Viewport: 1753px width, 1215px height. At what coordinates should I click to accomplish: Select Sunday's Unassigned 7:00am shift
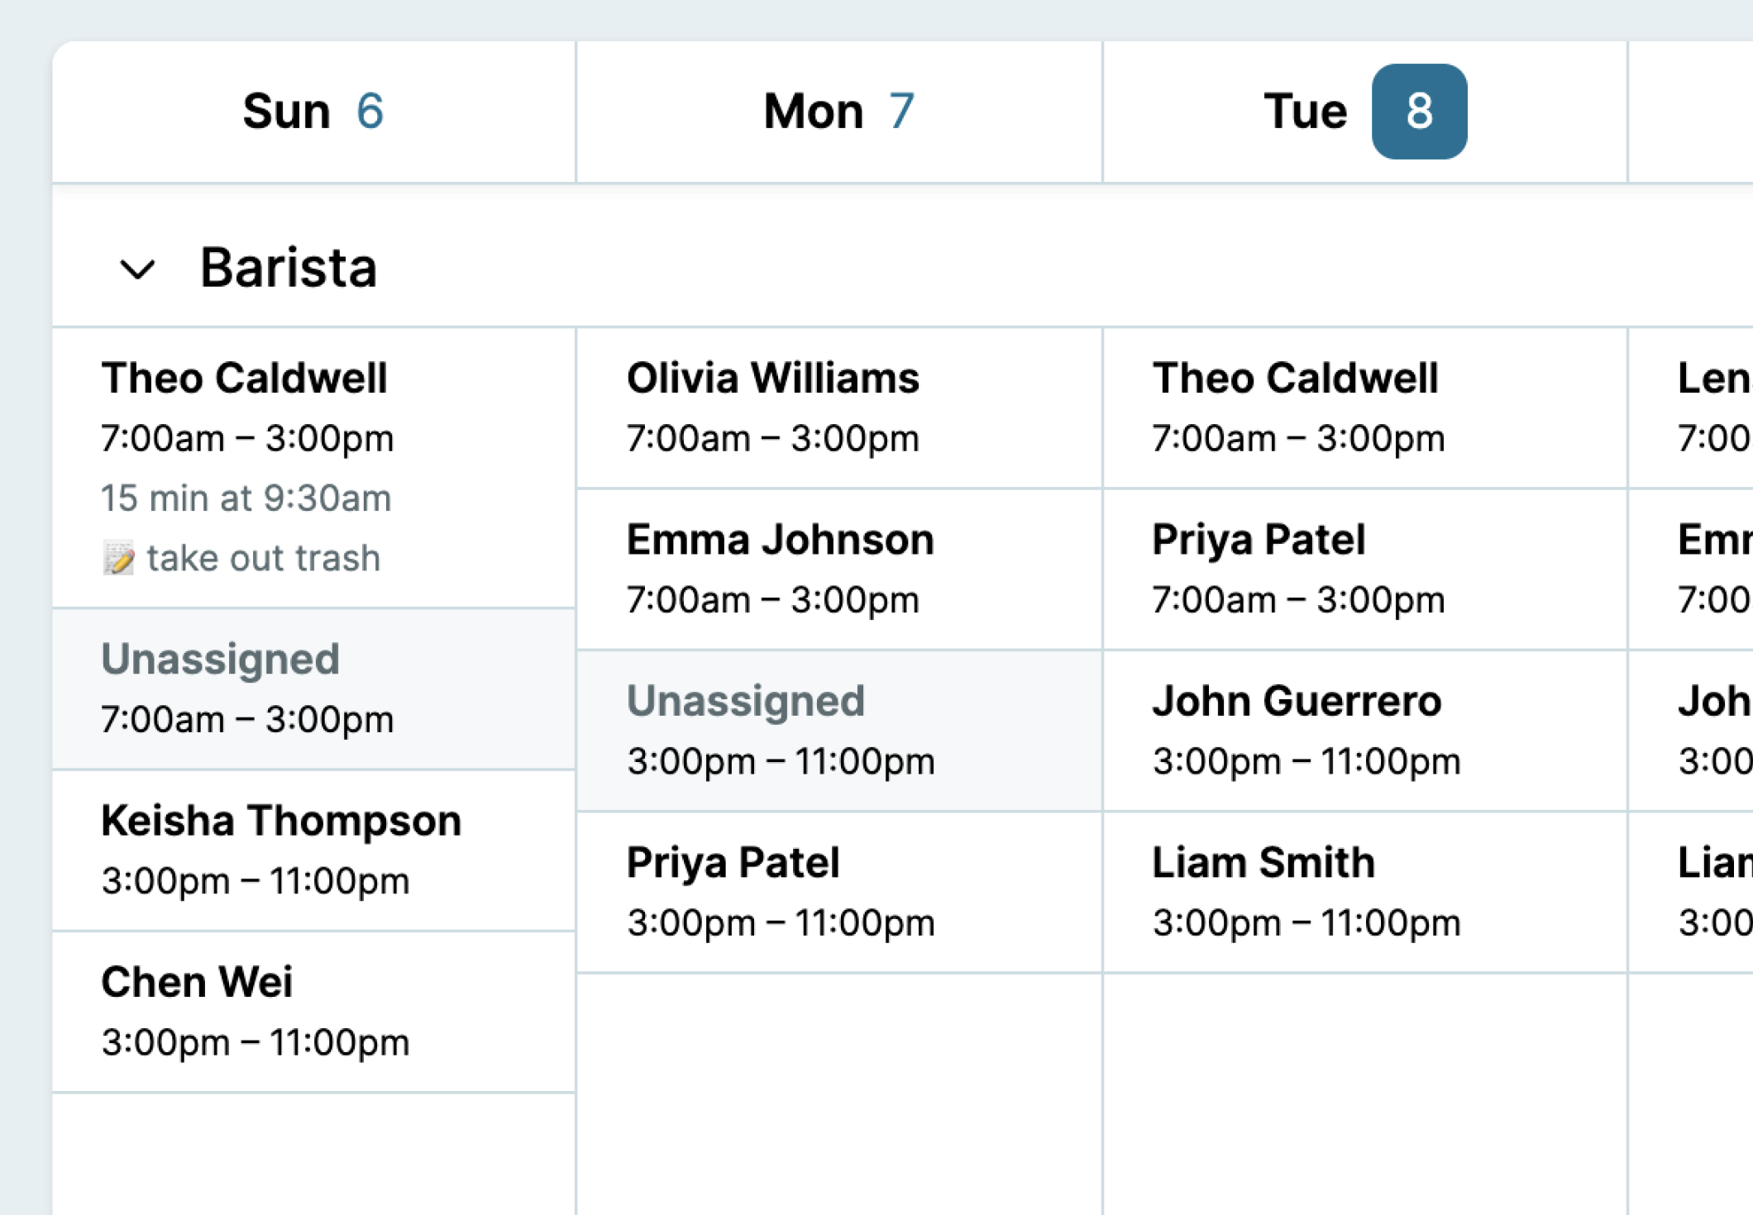coord(313,689)
